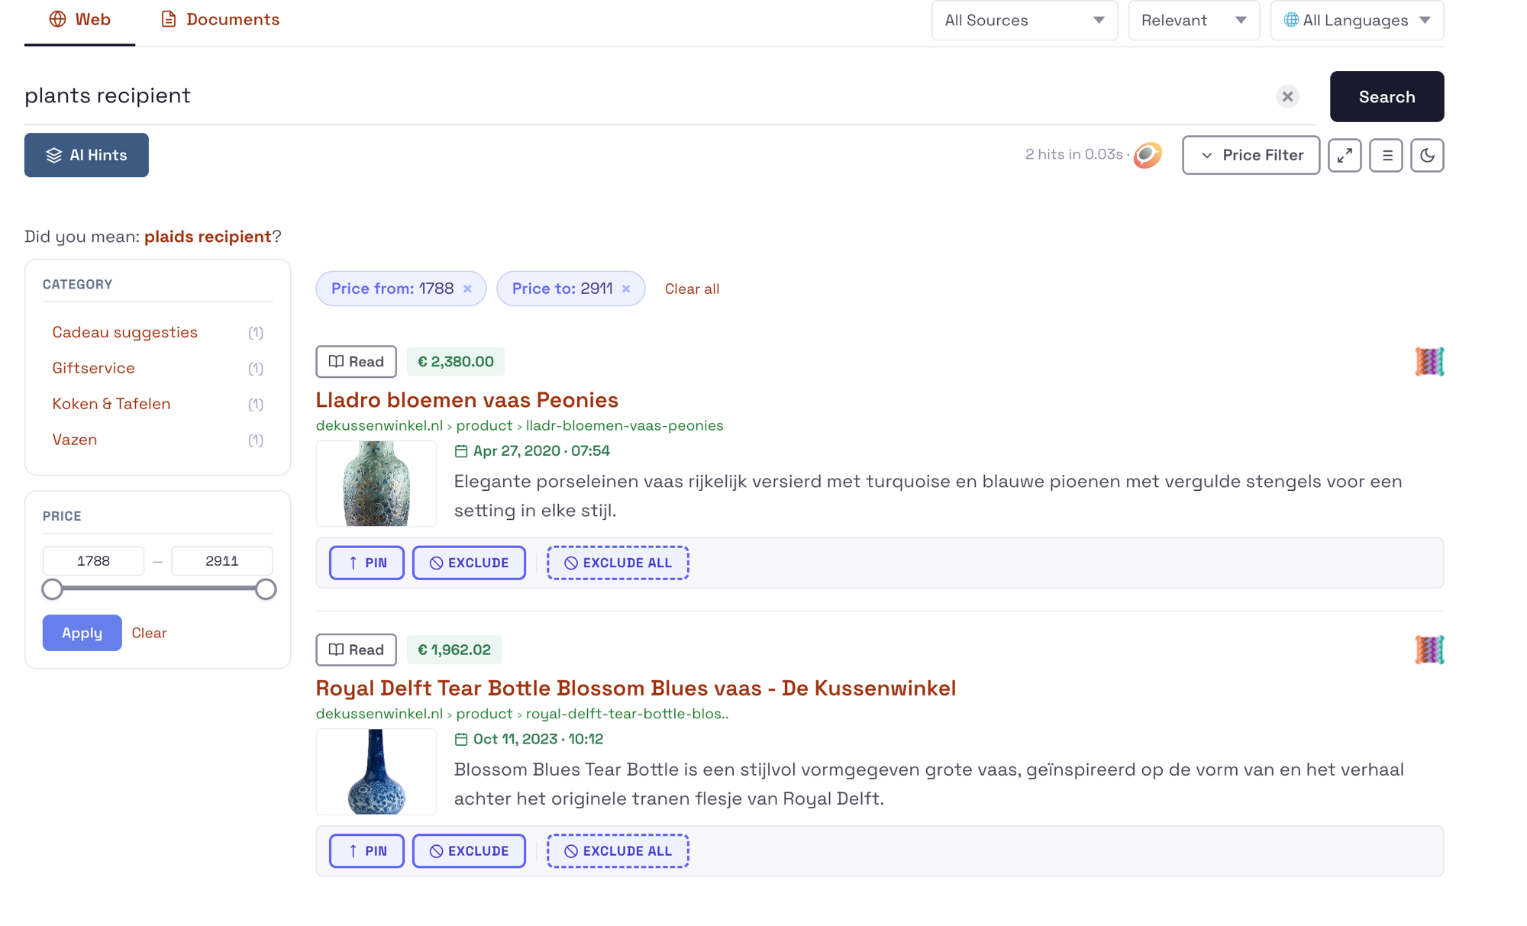Image resolution: width=1527 pixels, height=926 pixels.
Task: Select the Web tab
Action: (79, 19)
